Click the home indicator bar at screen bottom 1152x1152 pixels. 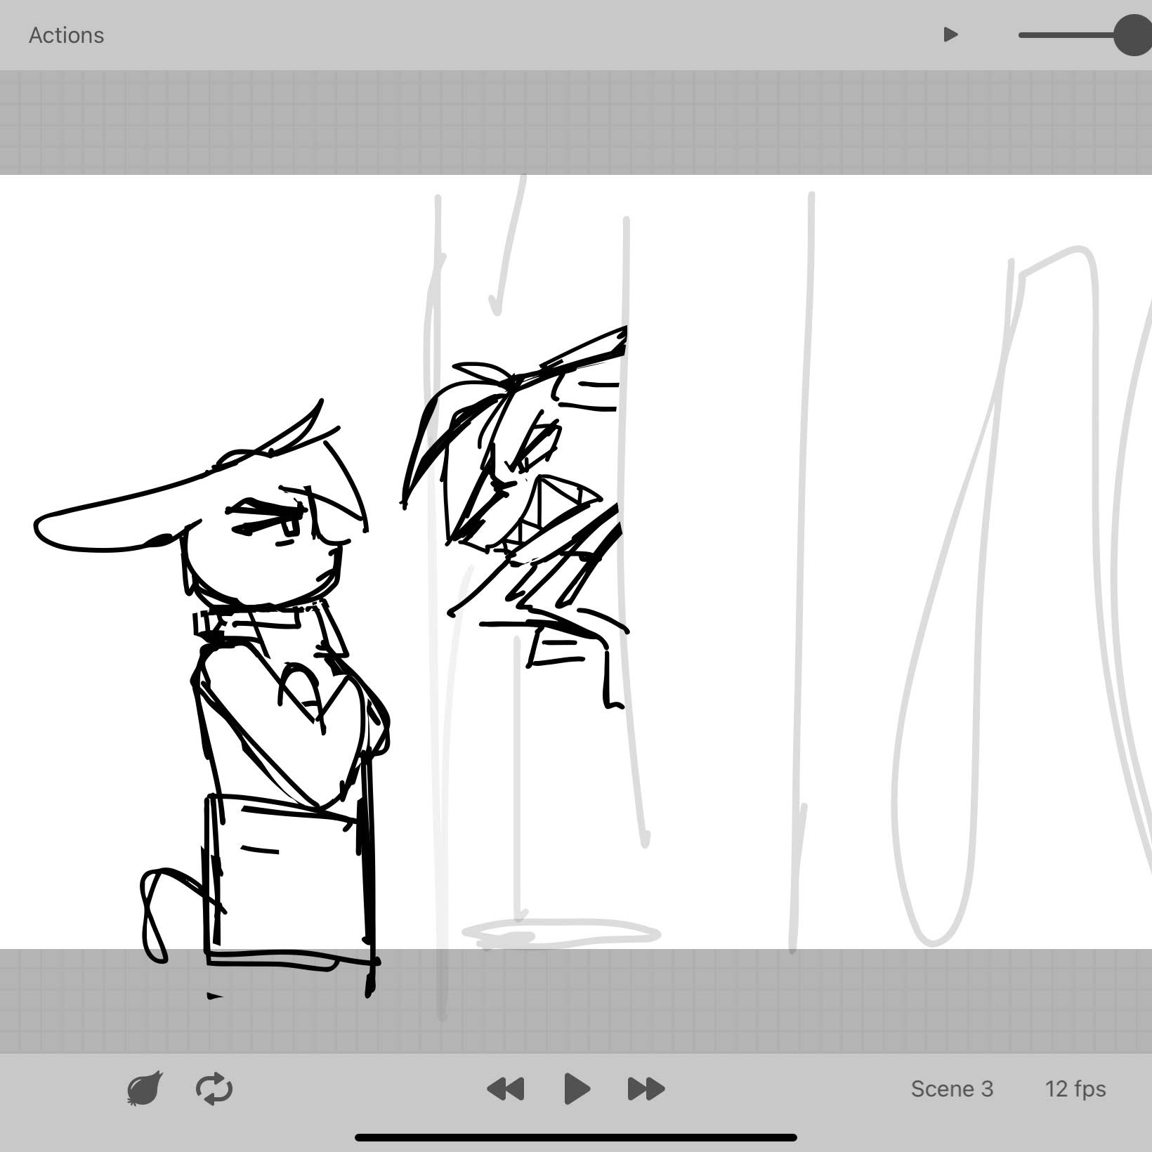click(x=576, y=1137)
